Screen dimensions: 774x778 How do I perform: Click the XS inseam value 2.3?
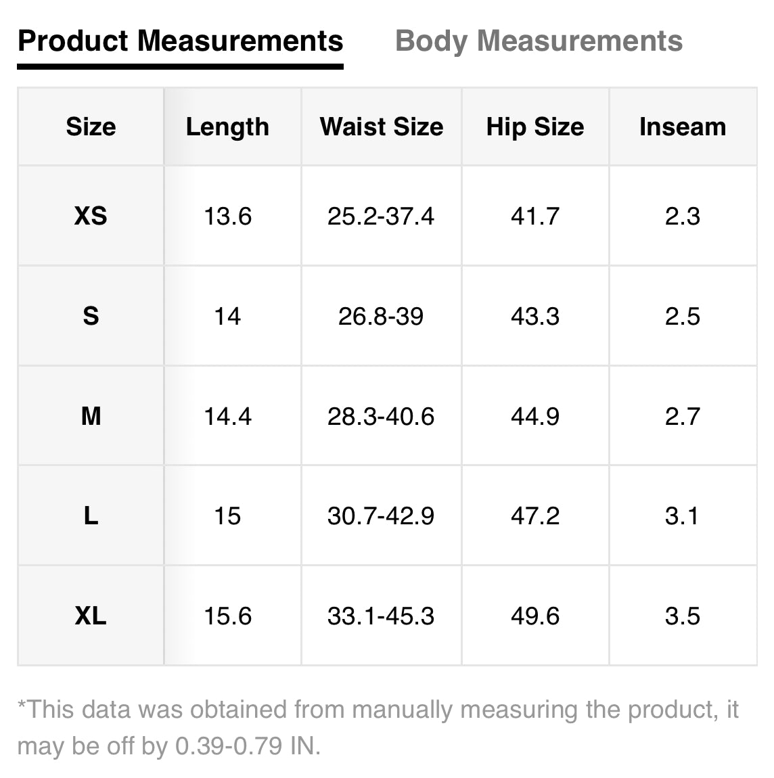(x=683, y=216)
